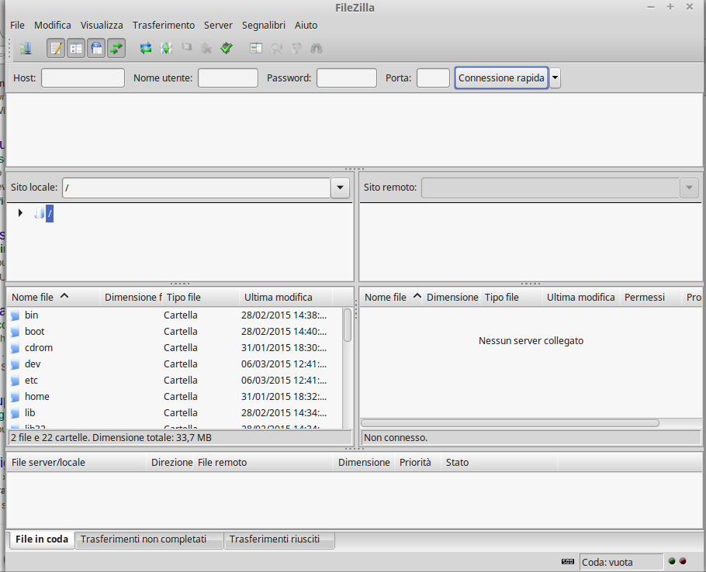Sort local list by Dimensione f column

133,298
